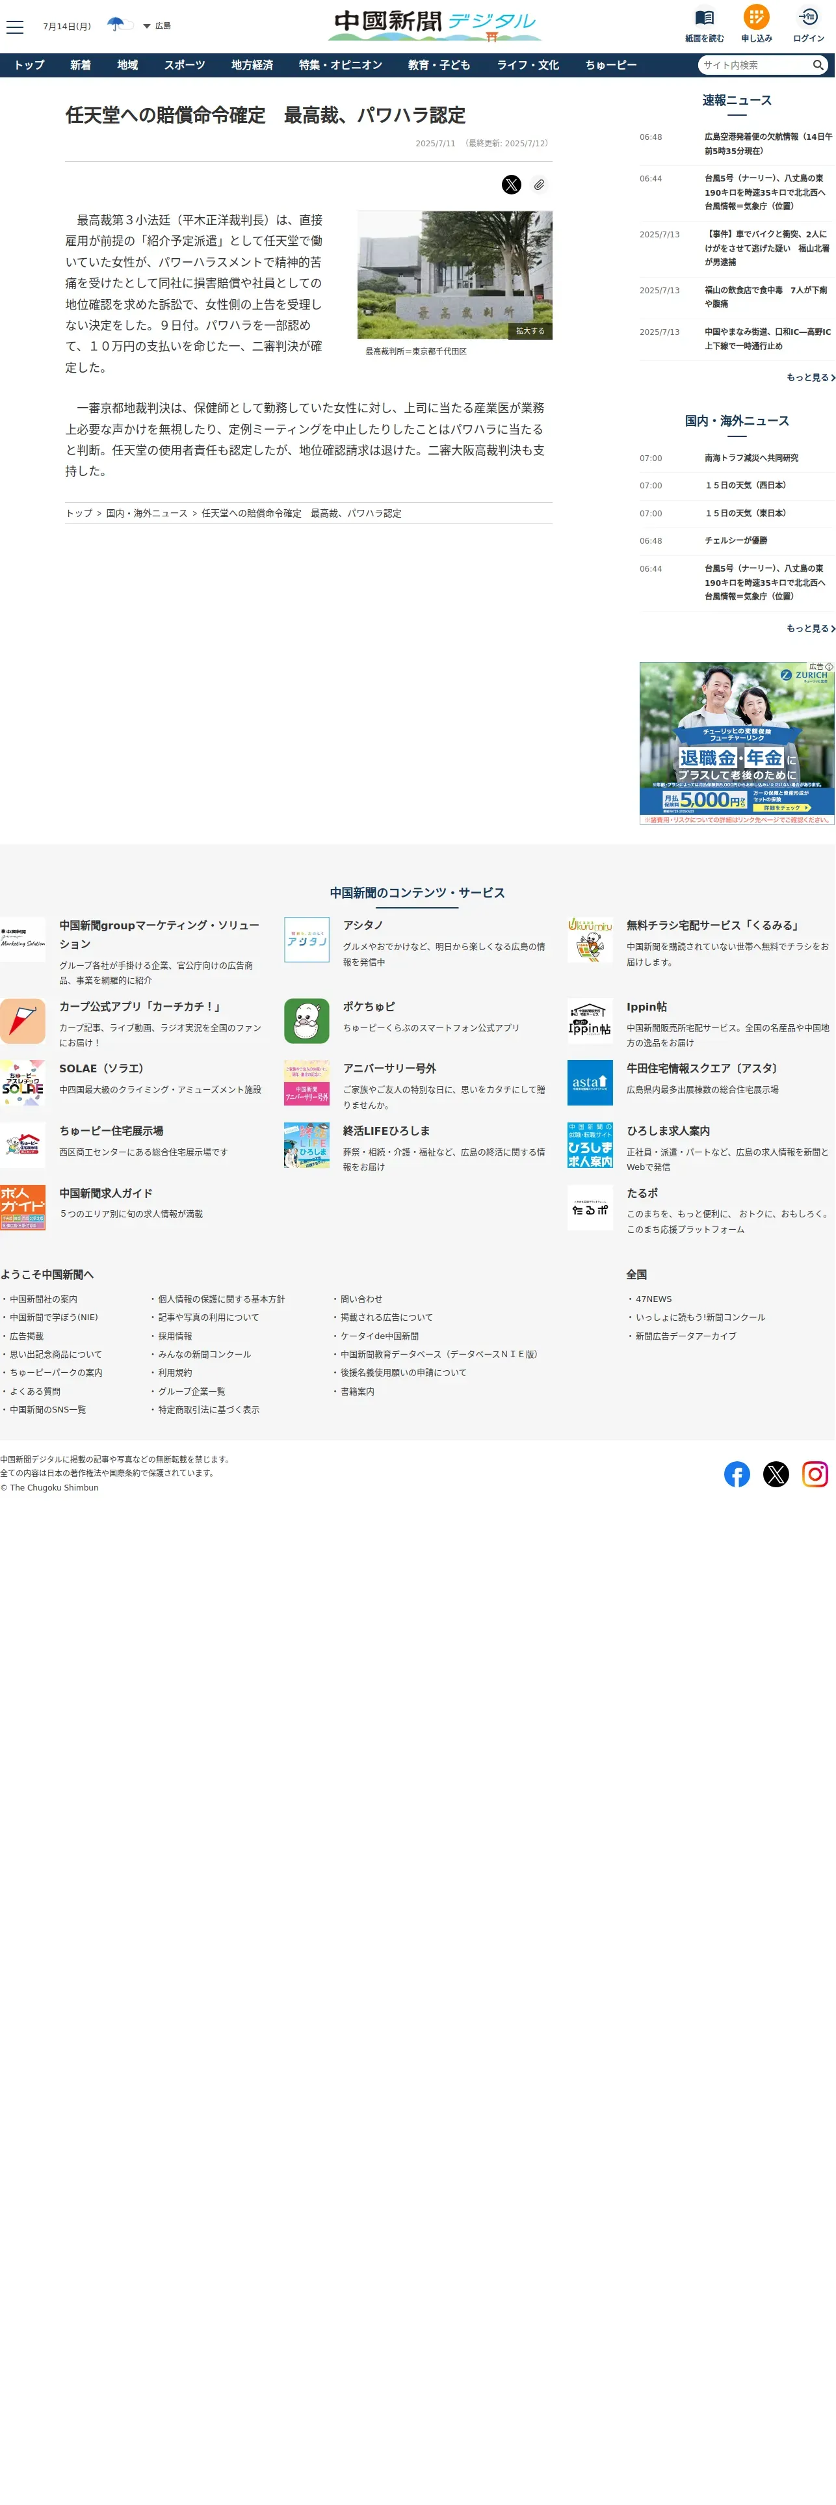The height and width of the screenshot is (2505, 836).
Task: Click グループ企業一覧 footer link
Action: pos(192,1392)
